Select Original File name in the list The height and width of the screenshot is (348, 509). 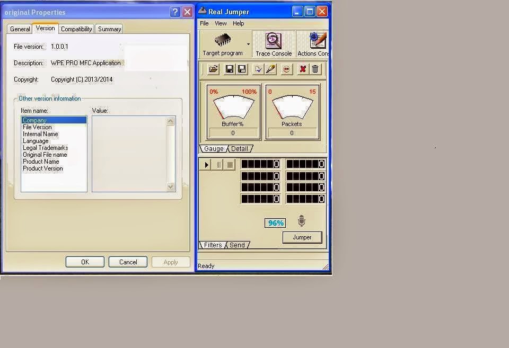click(54, 155)
